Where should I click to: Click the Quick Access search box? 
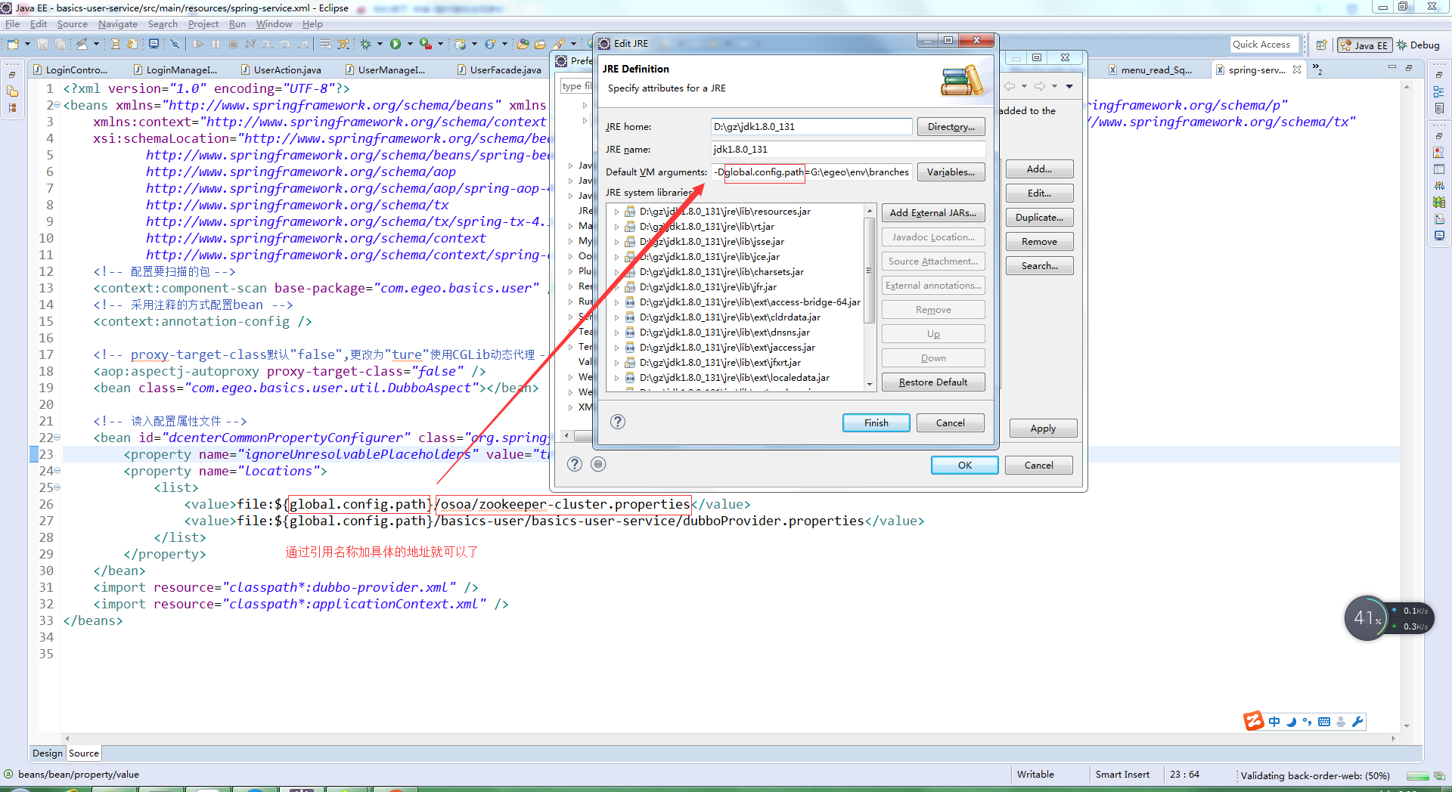tap(1264, 45)
